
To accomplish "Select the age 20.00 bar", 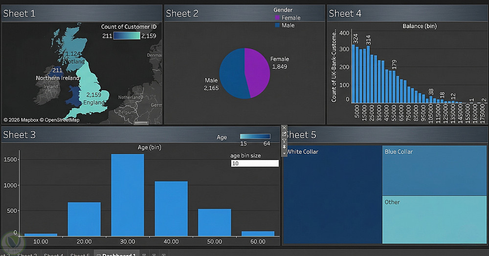I will coord(84,219).
